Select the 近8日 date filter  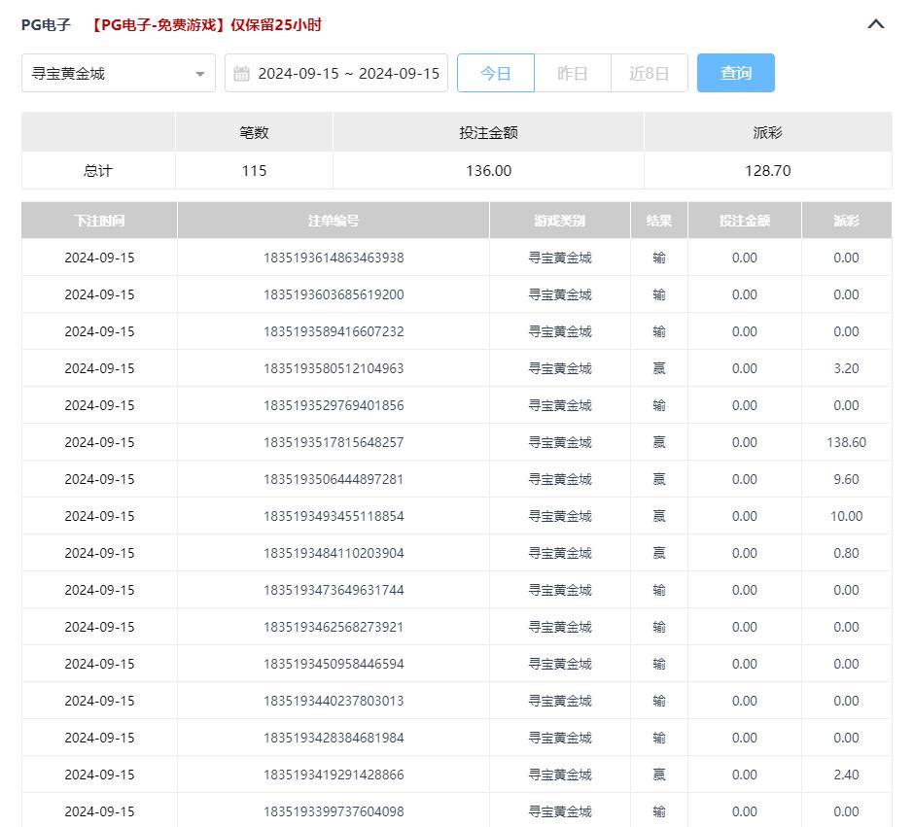tap(649, 73)
